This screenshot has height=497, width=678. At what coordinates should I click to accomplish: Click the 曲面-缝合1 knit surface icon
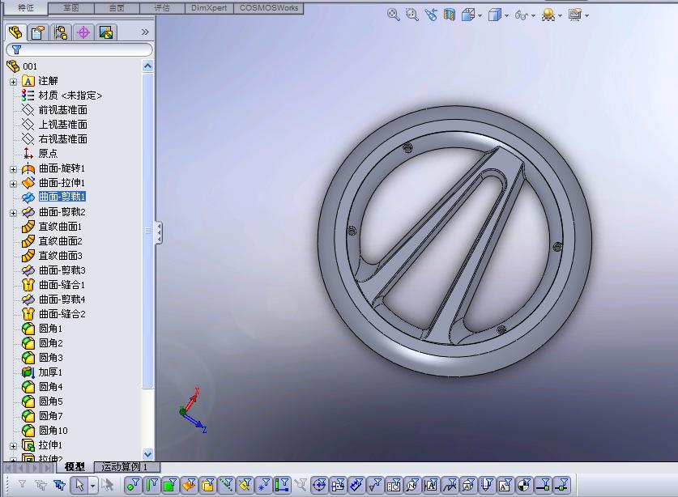tap(28, 285)
